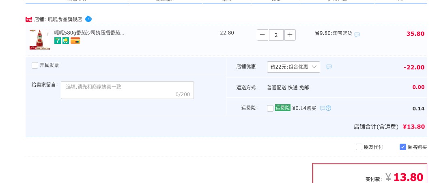
Task: Click the -22.00 store discount amount
Action: click(414, 67)
